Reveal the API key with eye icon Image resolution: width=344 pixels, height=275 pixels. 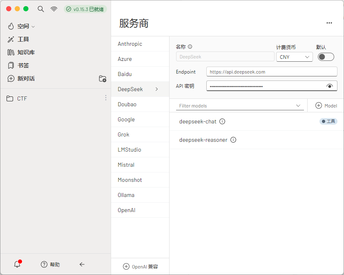click(x=329, y=86)
